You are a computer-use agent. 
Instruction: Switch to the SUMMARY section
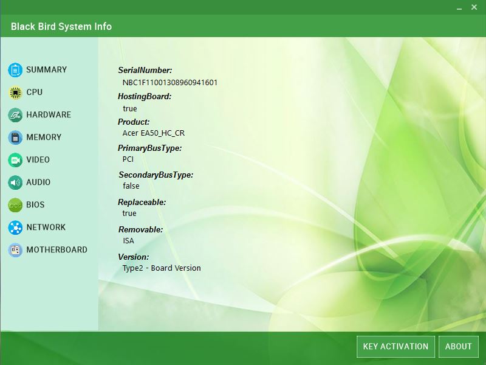(x=46, y=70)
